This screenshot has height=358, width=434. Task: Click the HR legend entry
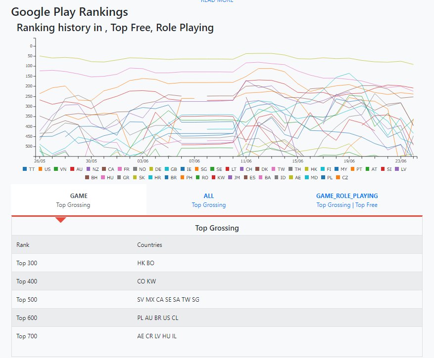[x=154, y=178]
